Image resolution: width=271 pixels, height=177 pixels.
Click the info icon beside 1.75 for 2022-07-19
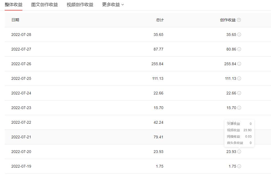(x=240, y=166)
